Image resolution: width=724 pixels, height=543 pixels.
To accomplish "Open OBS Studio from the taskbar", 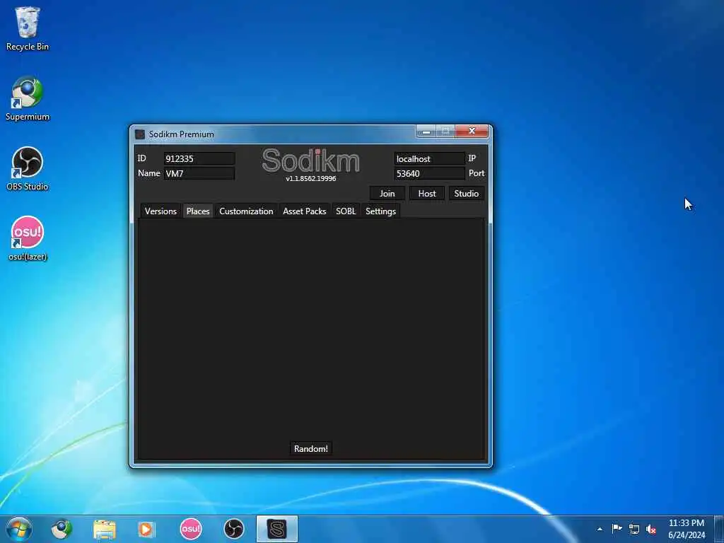I will click(x=233, y=529).
